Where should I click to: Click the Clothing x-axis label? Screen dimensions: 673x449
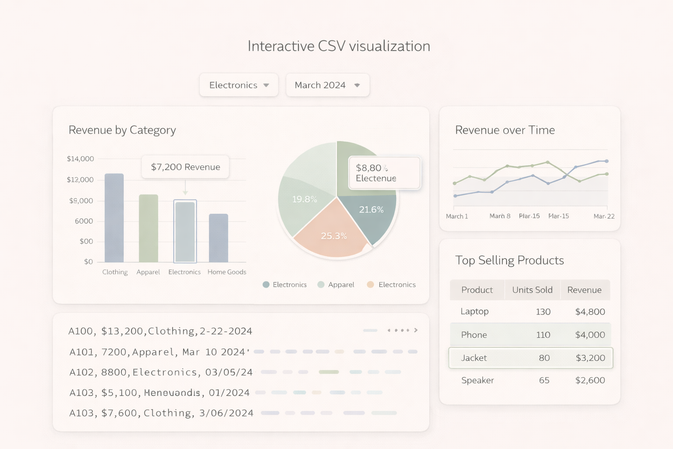click(x=115, y=272)
